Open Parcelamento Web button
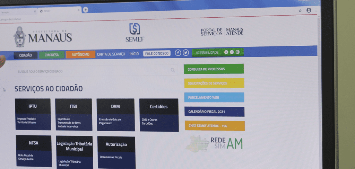The width and height of the screenshot is (355, 169). [x=214, y=97]
